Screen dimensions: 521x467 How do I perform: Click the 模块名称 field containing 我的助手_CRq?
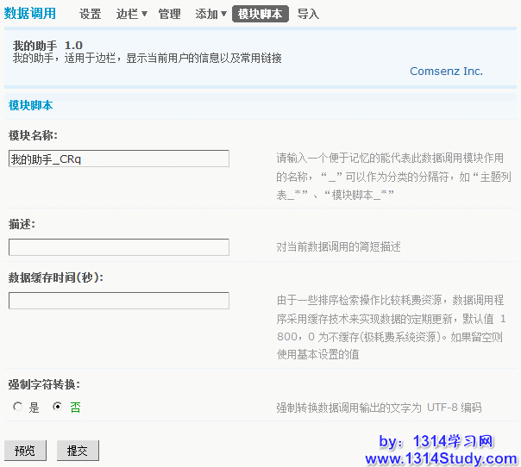coord(119,159)
